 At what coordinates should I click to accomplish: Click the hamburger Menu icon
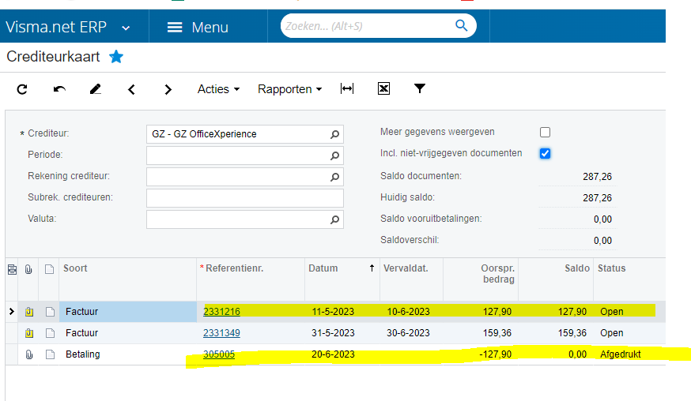click(175, 28)
